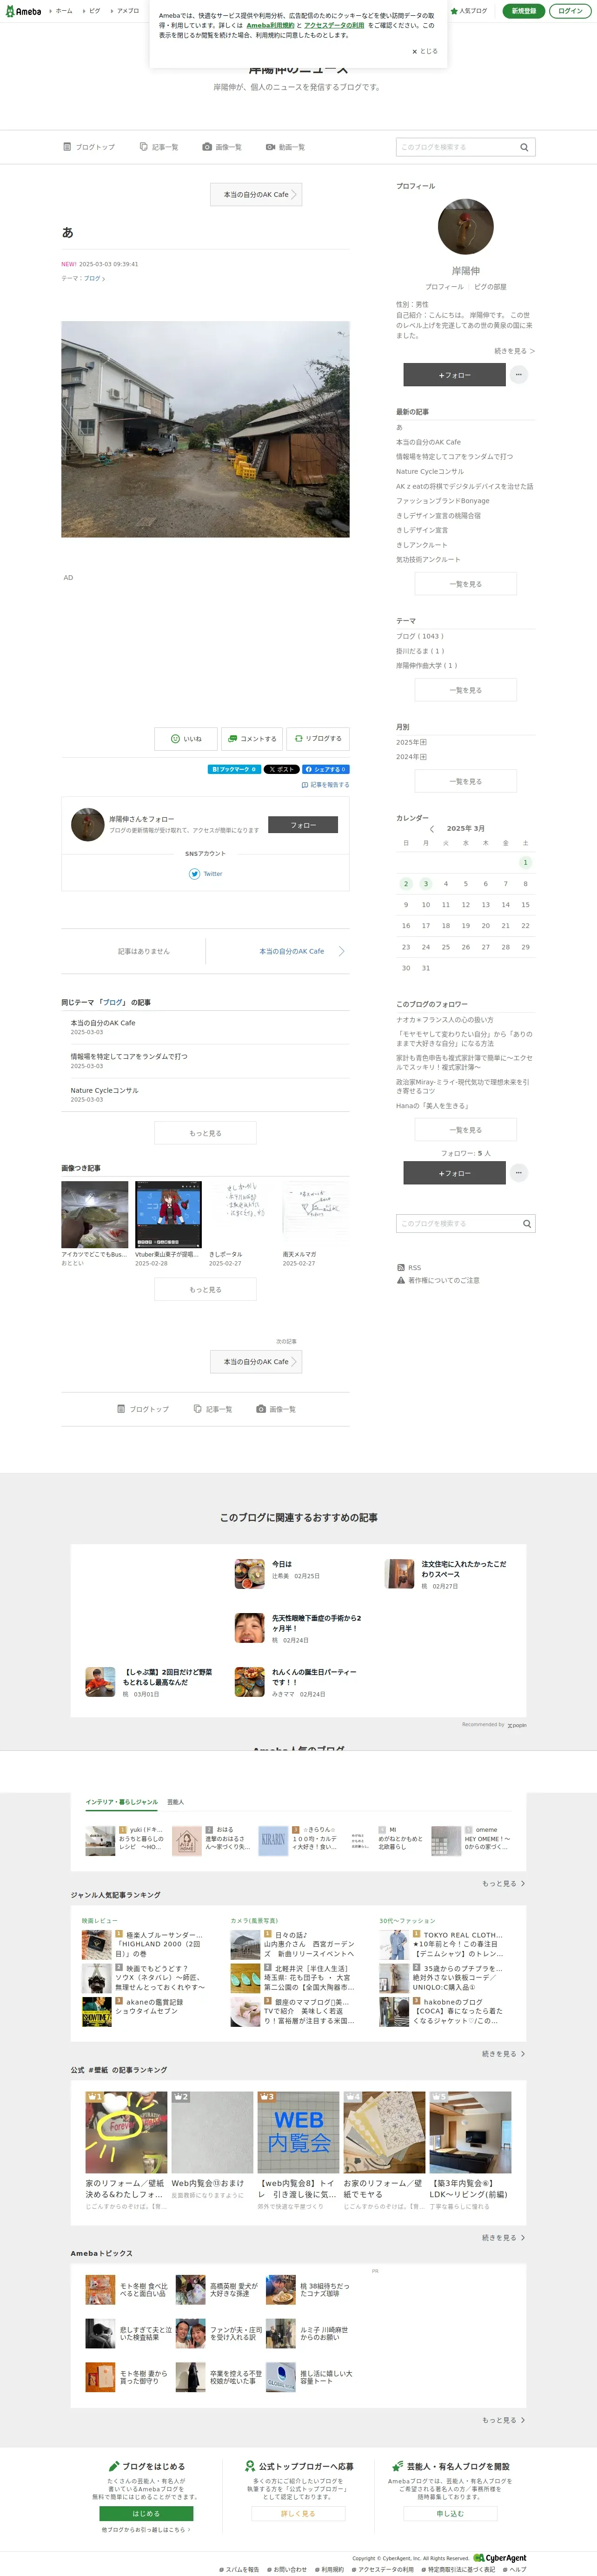Viewport: 597px width, 2576px height.
Task: Click 一覧を見る under テーマ
Action: (465, 690)
